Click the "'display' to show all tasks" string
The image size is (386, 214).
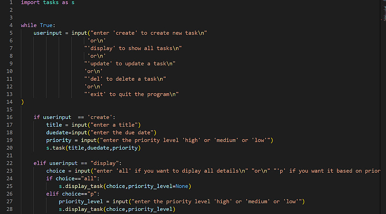click(x=133, y=48)
